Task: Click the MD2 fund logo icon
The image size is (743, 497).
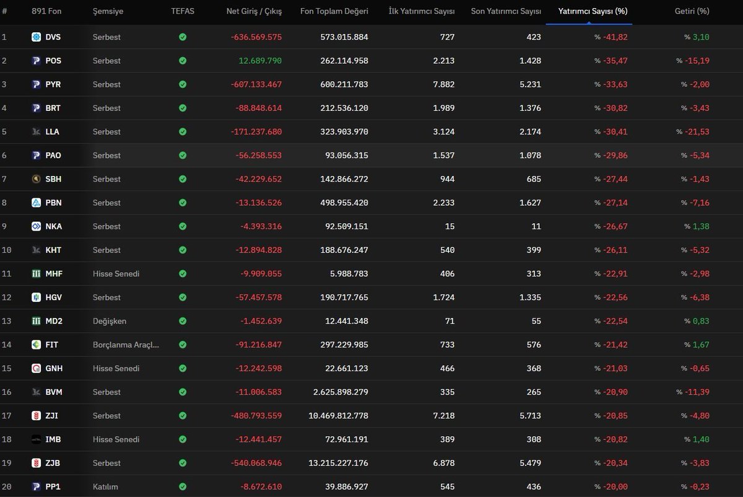Action: tap(36, 321)
